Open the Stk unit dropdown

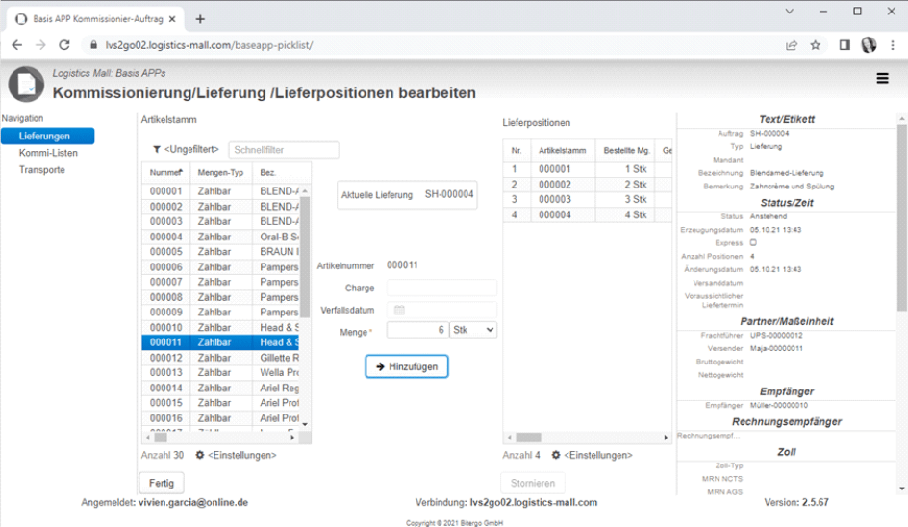pyautogui.click(x=473, y=330)
